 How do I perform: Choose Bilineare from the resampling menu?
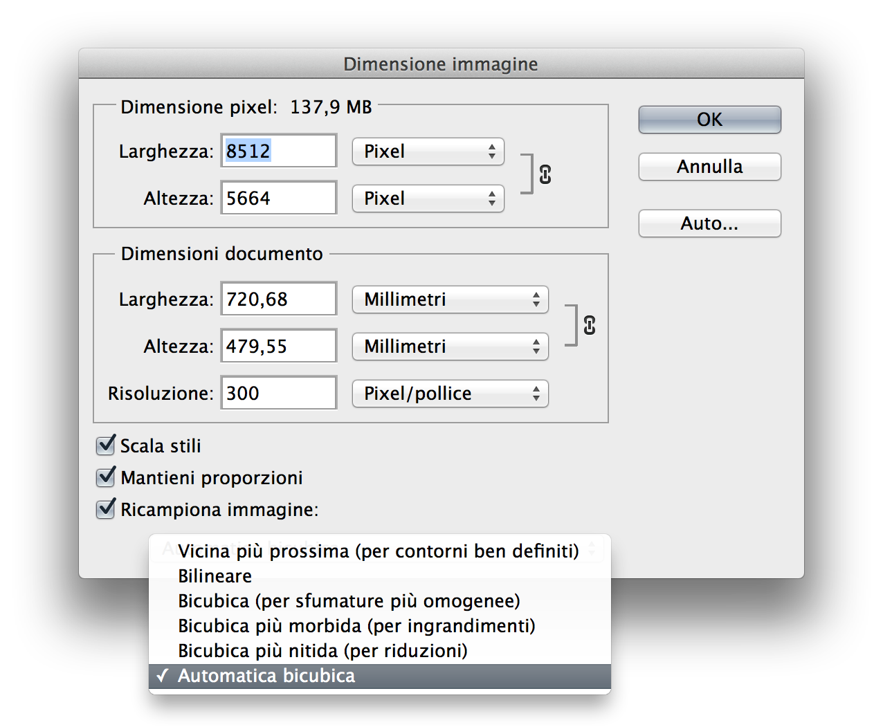tap(215, 576)
